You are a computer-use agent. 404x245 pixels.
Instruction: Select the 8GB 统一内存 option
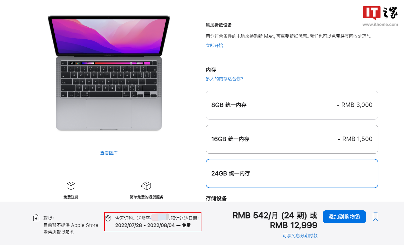pos(292,105)
